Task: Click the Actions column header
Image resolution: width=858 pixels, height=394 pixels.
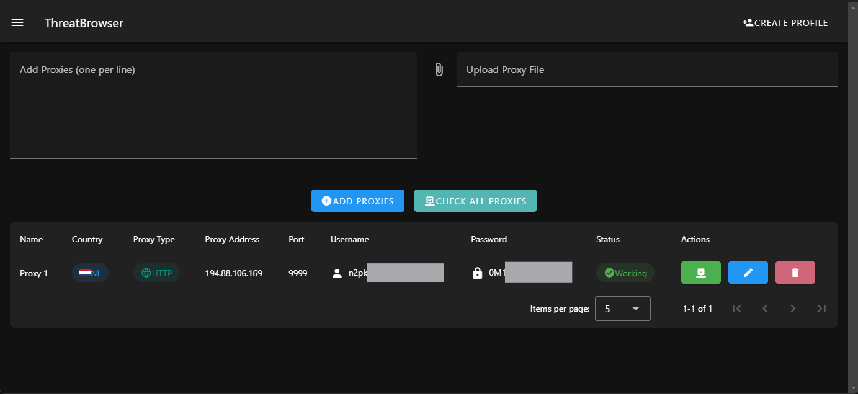Action: 695,239
